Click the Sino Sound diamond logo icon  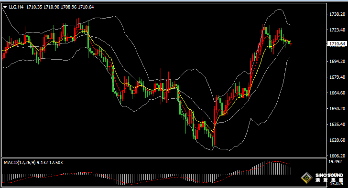point(307,178)
